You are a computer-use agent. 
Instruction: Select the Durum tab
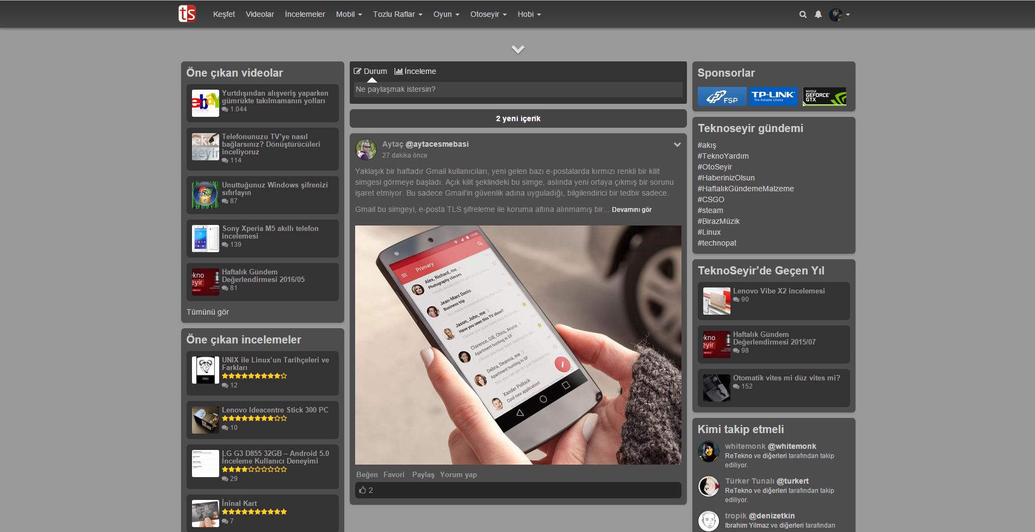pyautogui.click(x=370, y=71)
